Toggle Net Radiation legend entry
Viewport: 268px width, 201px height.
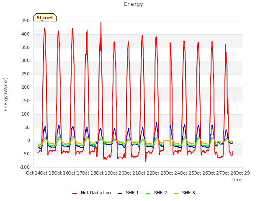[x=92, y=193]
